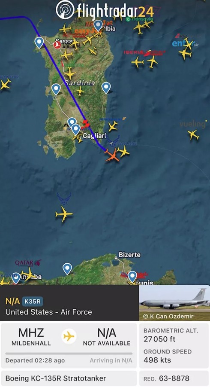Image resolution: width=210 pixels, height=387 pixels.
Task: Click the flight progress bar
Action: click(69, 353)
